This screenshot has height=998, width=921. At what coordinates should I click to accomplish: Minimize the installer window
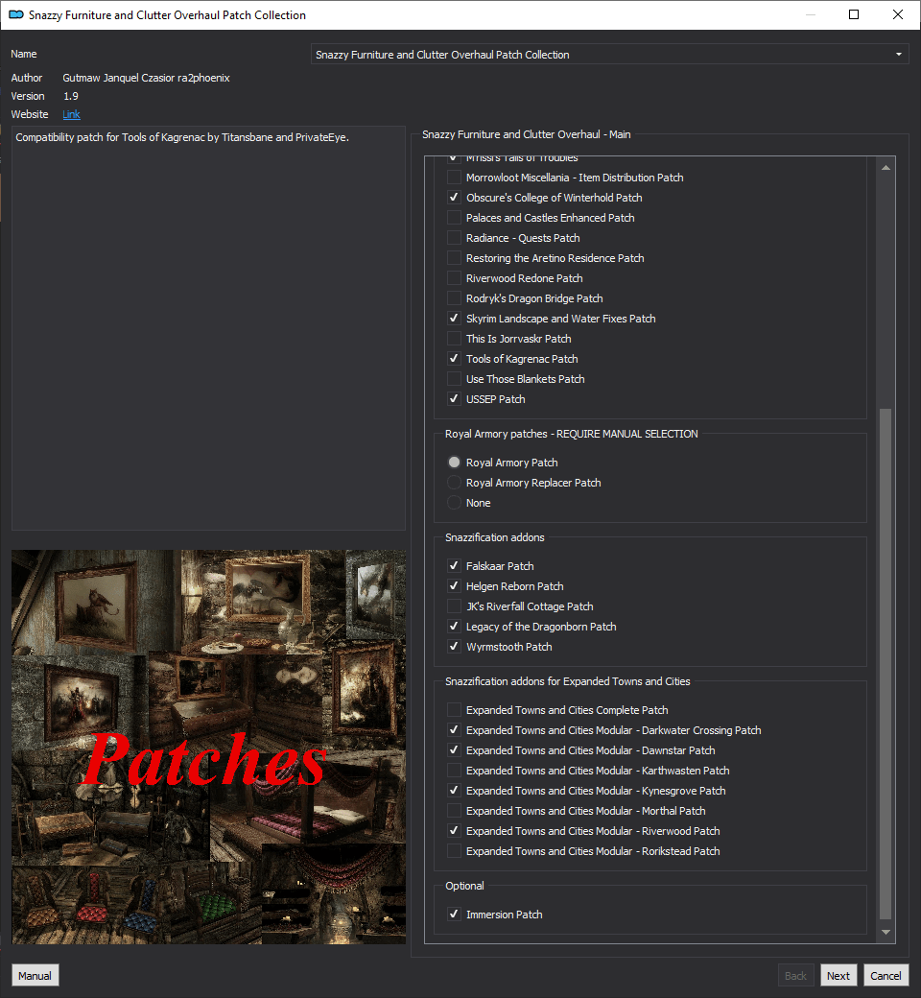tap(811, 14)
